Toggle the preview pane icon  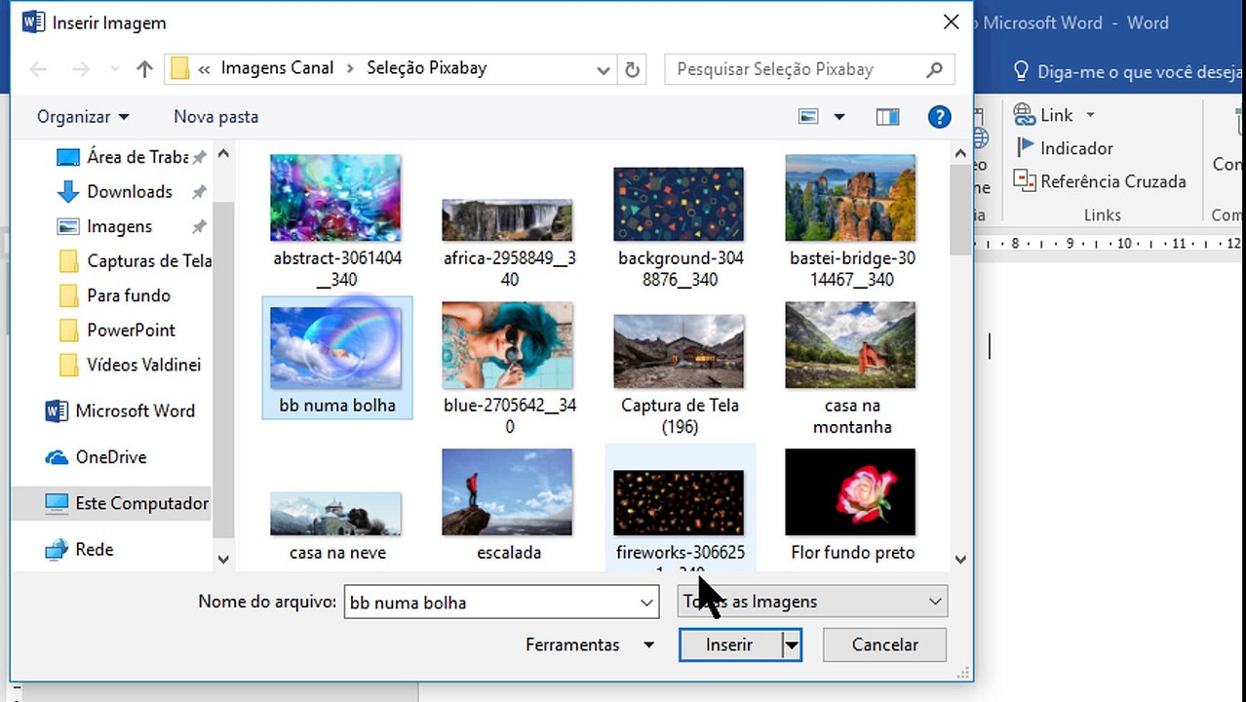pos(887,117)
